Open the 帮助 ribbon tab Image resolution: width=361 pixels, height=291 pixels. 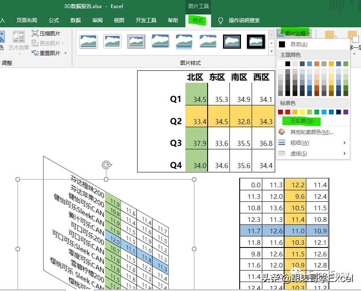click(x=173, y=20)
